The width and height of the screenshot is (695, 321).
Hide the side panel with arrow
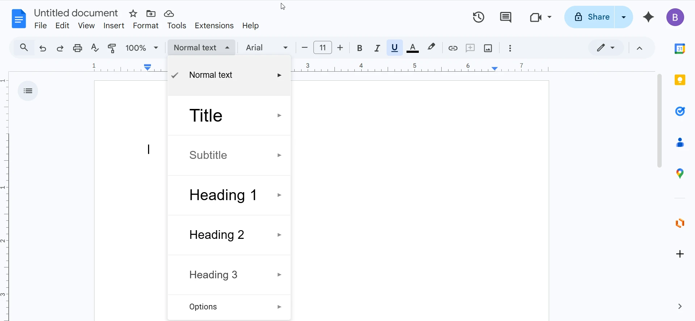pyautogui.click(x=680, y=307)
